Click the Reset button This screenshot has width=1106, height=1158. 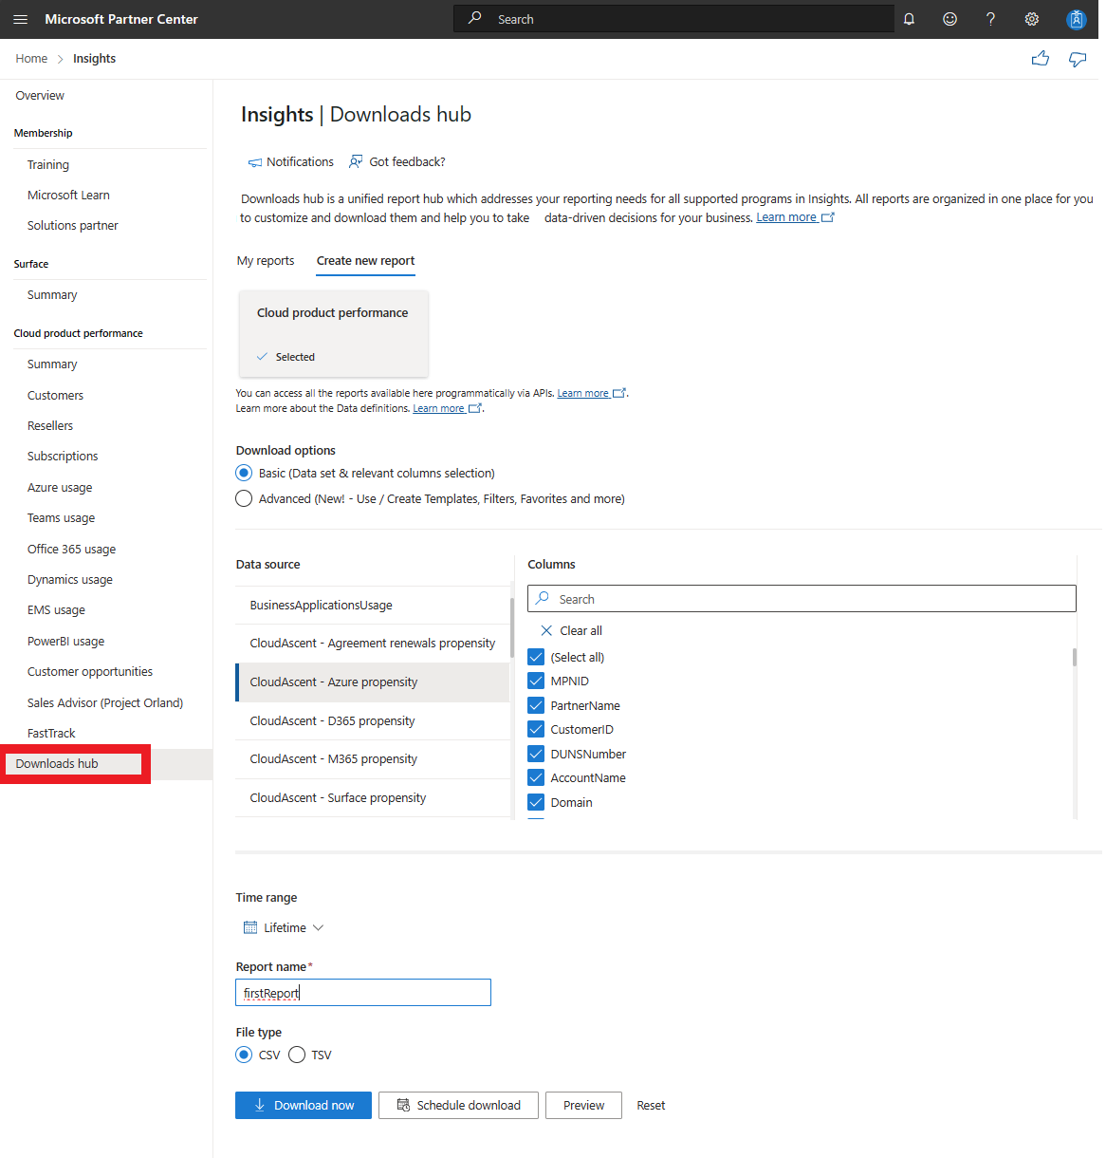pyautogui.click(x=651, y=1105)
